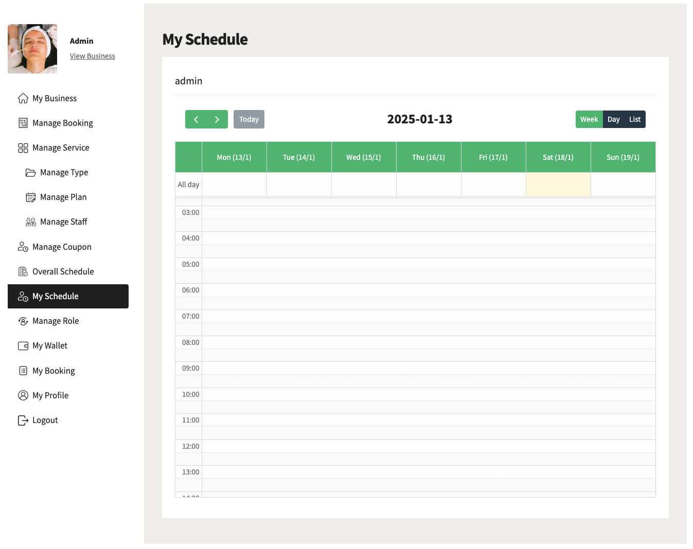Open Overall Schedule using its calendar icon
This screenshot has width=693, height=549.
pyautogui.click(x=23, y=271)
